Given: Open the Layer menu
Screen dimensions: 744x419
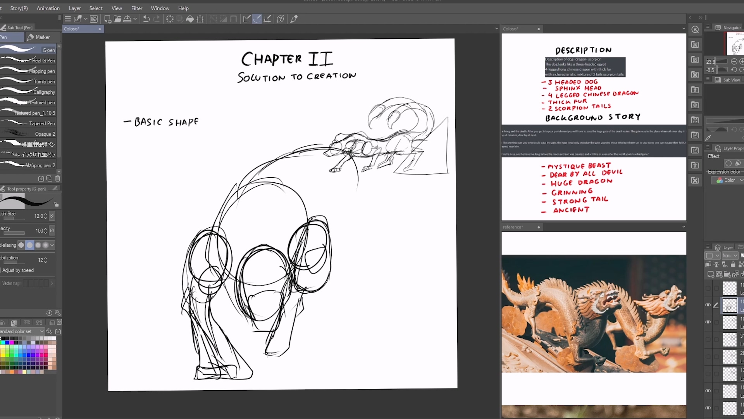Looking at the screenshot, I should pos(75,8).
